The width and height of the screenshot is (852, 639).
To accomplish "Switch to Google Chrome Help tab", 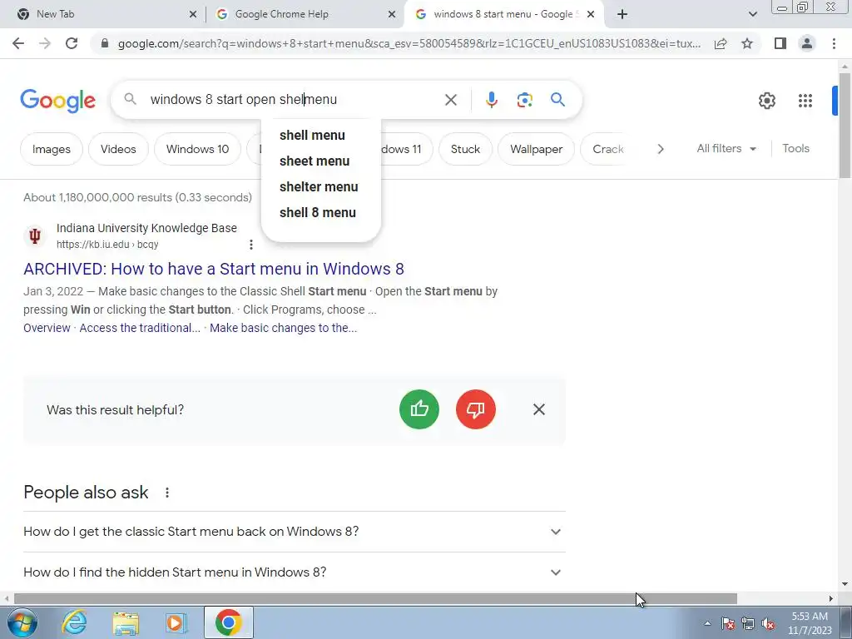I will click(x=305, y=14).
